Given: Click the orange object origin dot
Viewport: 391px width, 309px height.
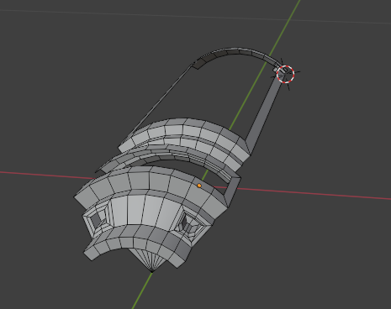Looking at the screenshot, I should click(x=199, y=186).
